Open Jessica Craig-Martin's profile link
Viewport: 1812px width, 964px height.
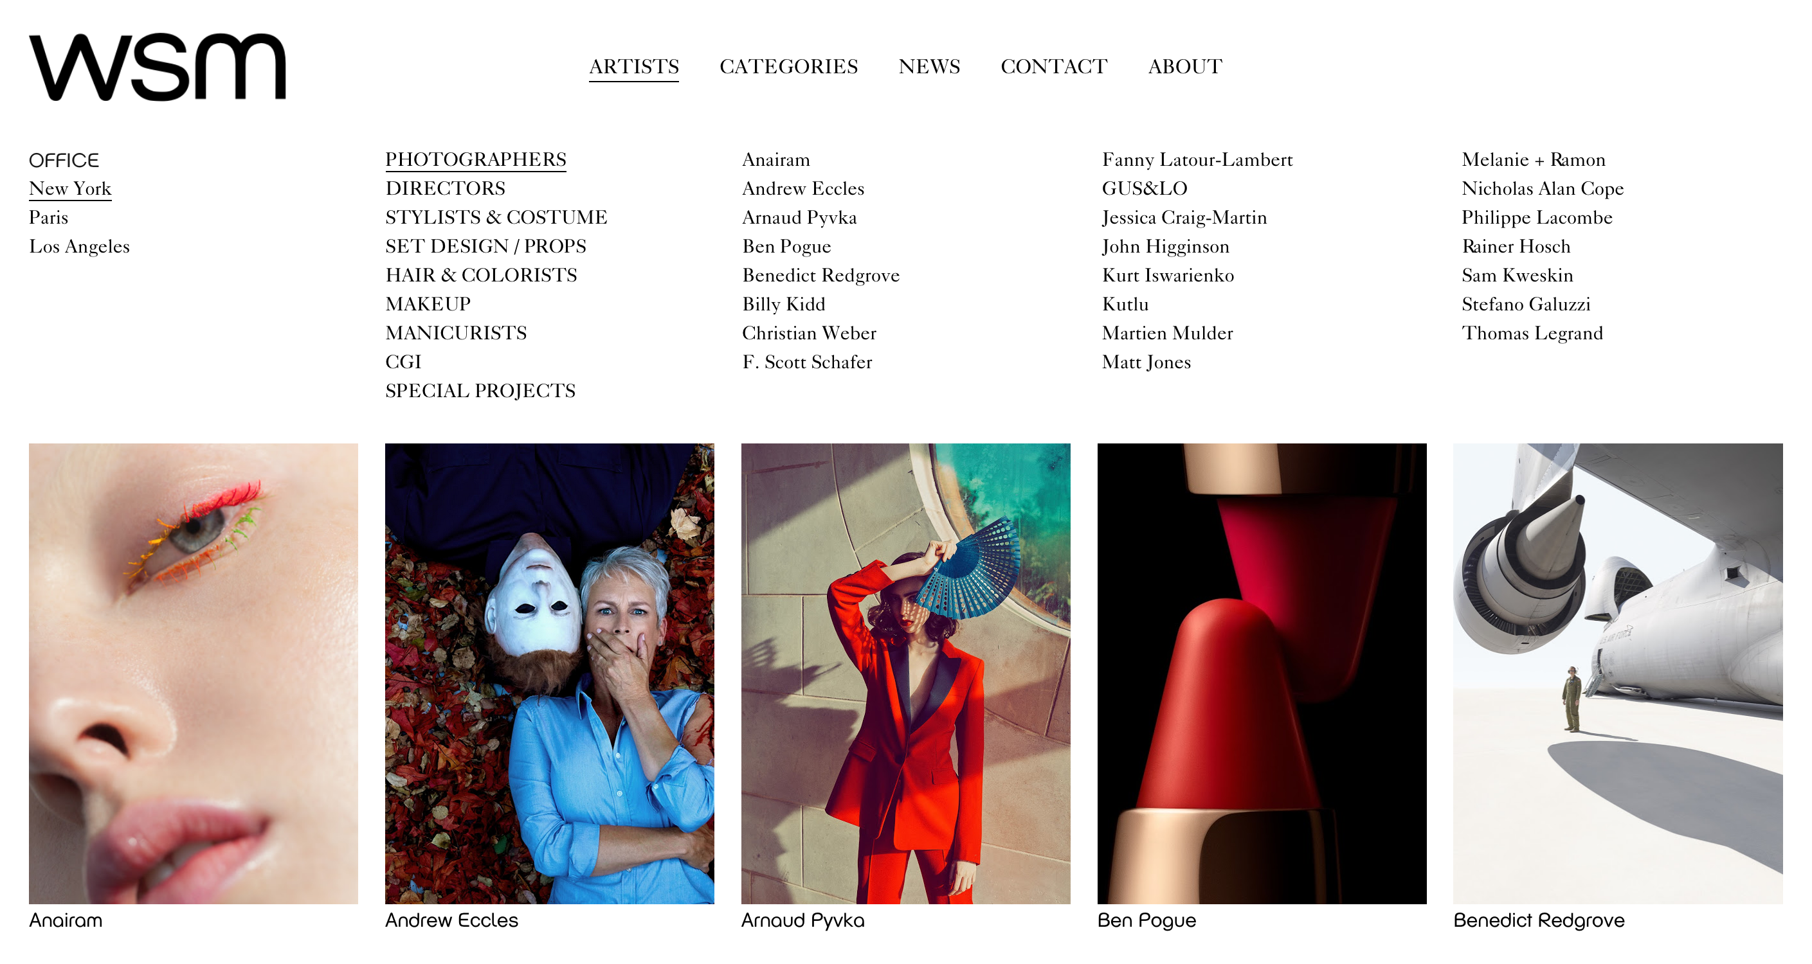(x=1184, y=217)
